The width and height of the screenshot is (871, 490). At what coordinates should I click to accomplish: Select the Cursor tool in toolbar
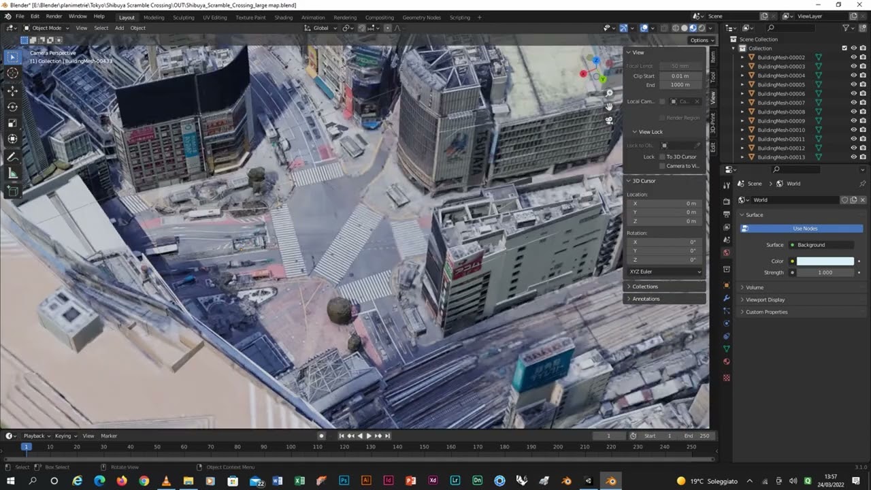coord(12,73)
